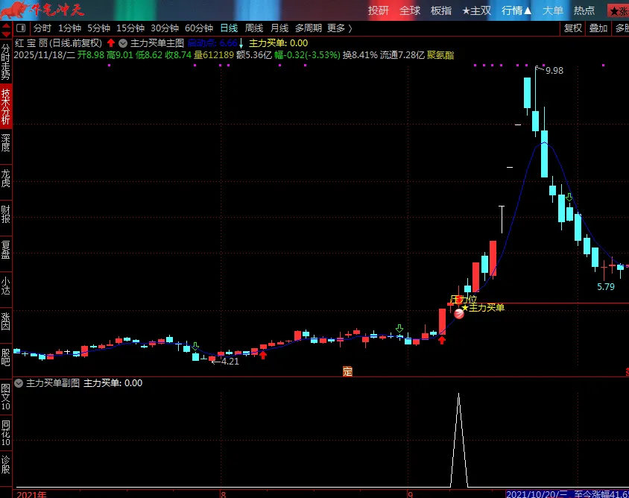Click the small window icon left of 分时

(x=21, y=28)
